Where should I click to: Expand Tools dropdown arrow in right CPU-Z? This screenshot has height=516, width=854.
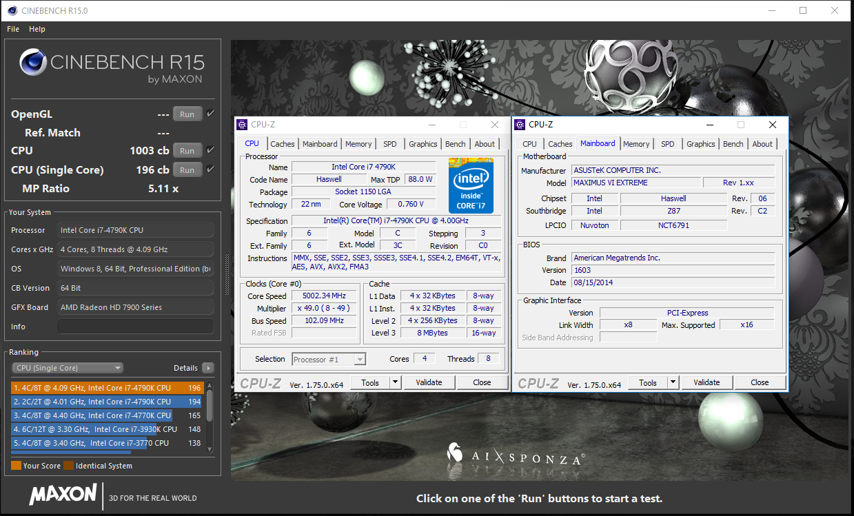pos(673,382)
